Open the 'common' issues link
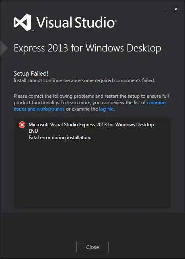This screenshot has height=259, width=185. tap(156, 103)
